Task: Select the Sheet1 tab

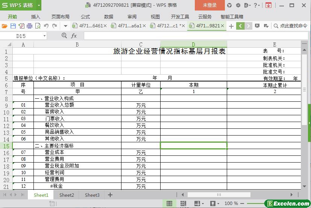Action: [41, 195]
